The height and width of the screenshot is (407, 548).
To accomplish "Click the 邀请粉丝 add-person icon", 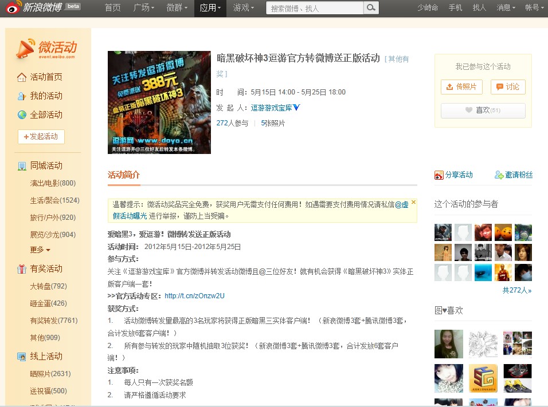I will (499, 175).
